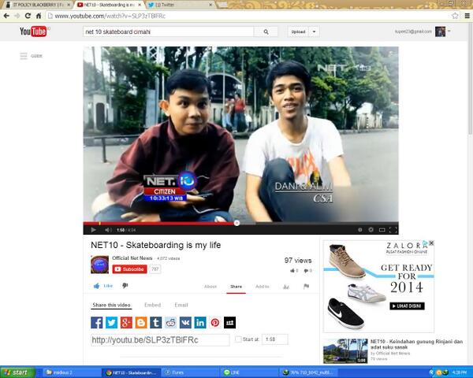Screen dimensions: 473x378
Task: Share to Twitter
Action: click(111, 323)
